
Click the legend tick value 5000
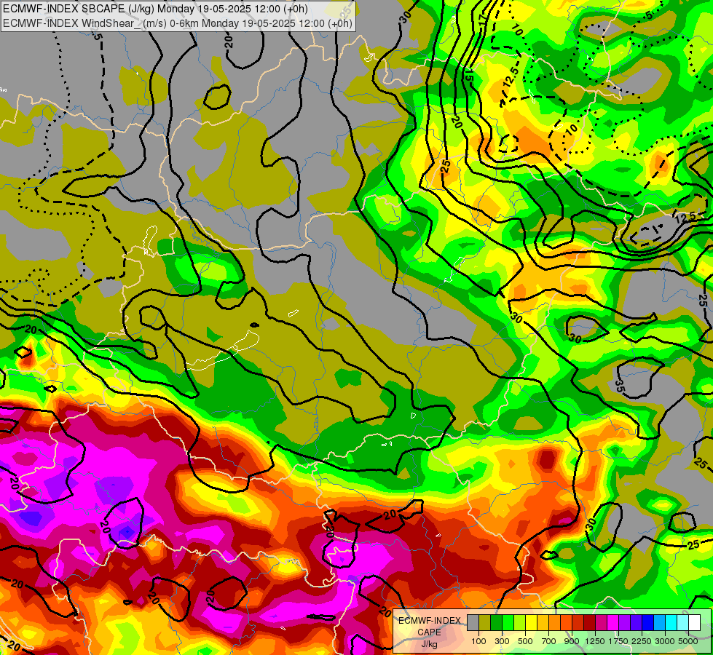688,641
